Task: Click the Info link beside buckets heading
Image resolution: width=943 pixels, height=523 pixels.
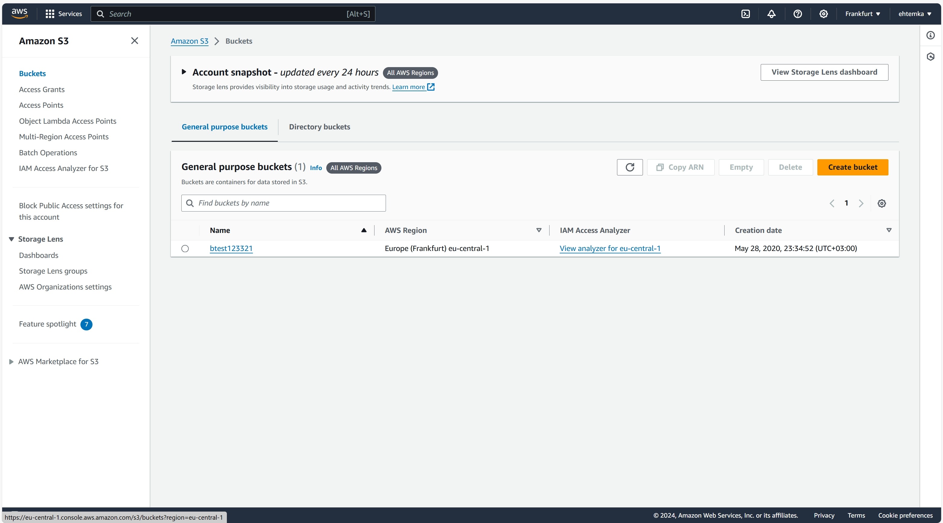Action: (315, 168)
